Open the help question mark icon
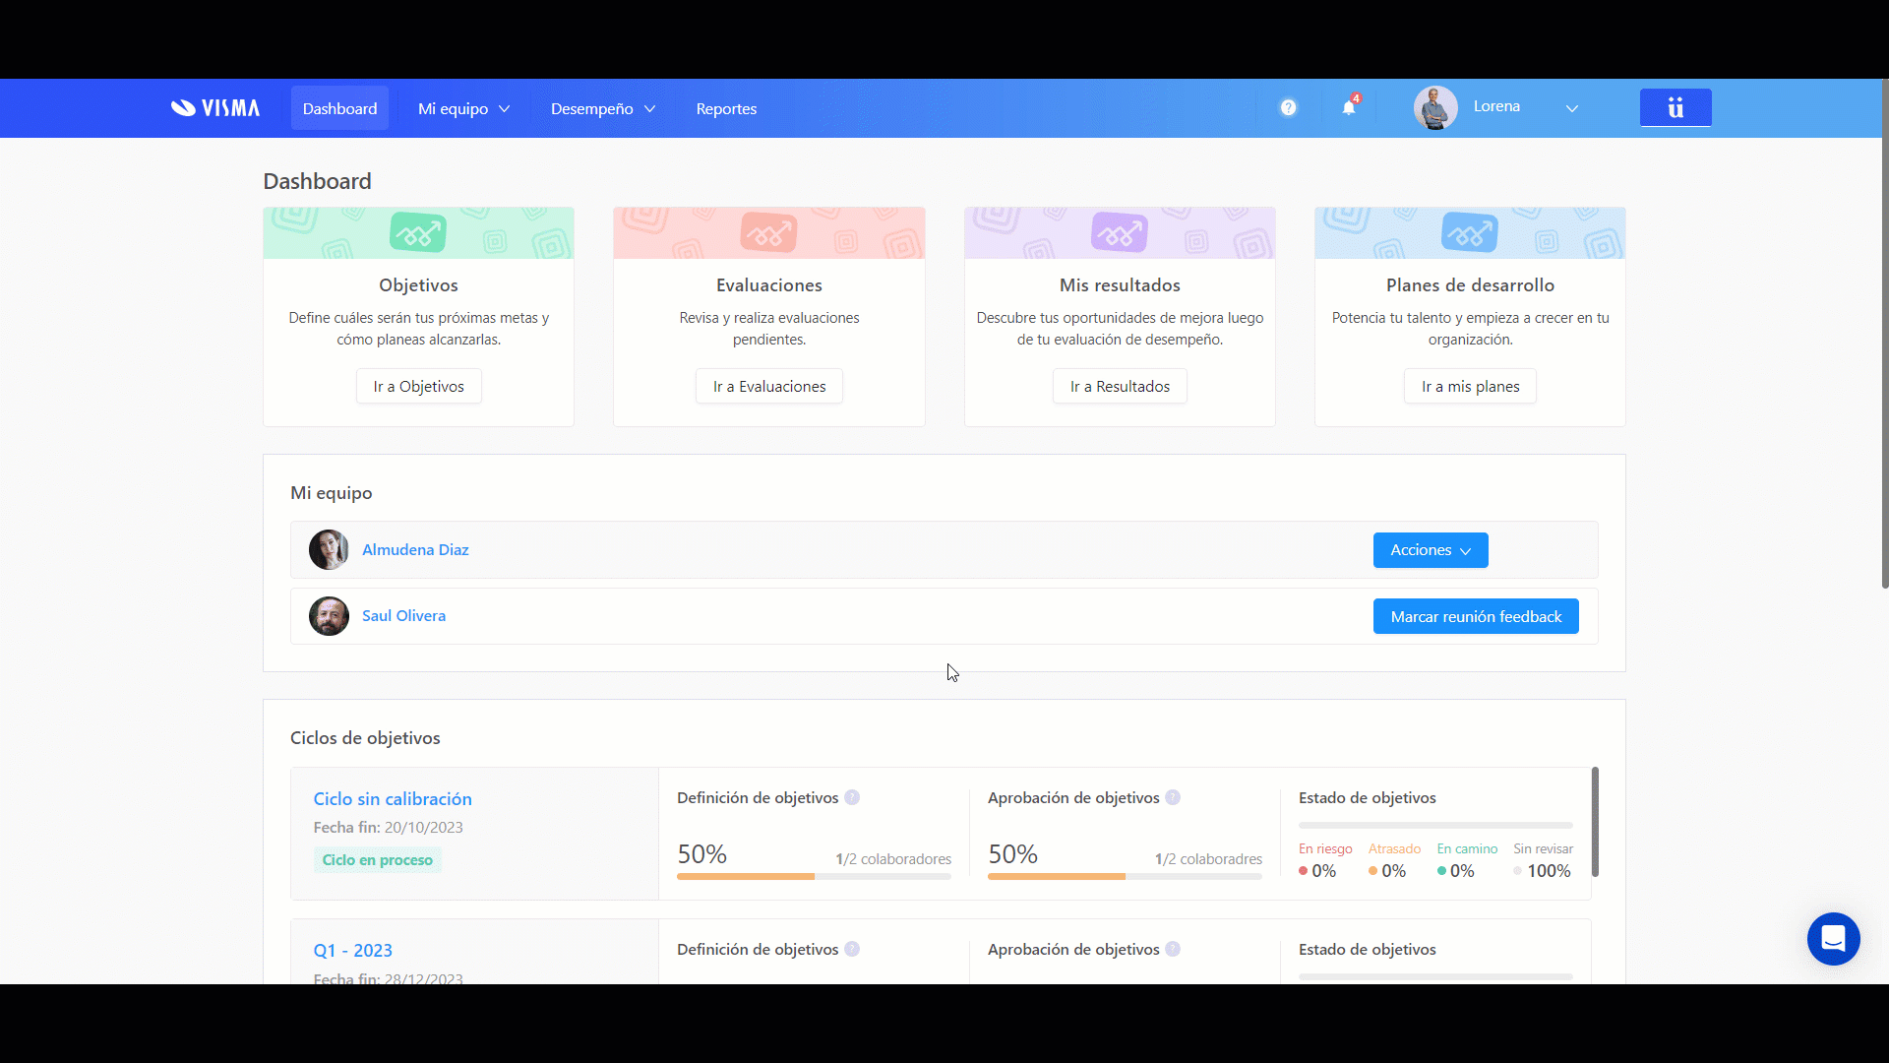 pyautogui.click(x=1288, y=108)
